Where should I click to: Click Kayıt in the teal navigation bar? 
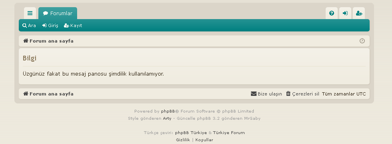(73, 25)
